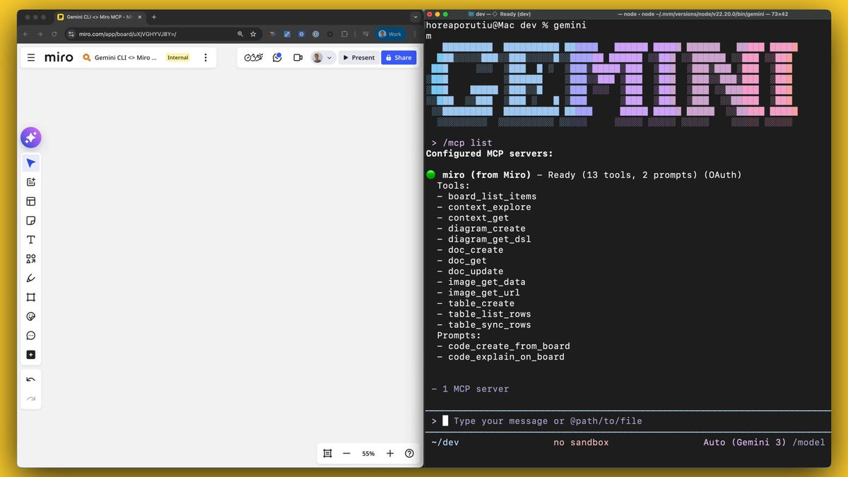
Task: Open the site information icon in address bar
Action: [71, 34]
